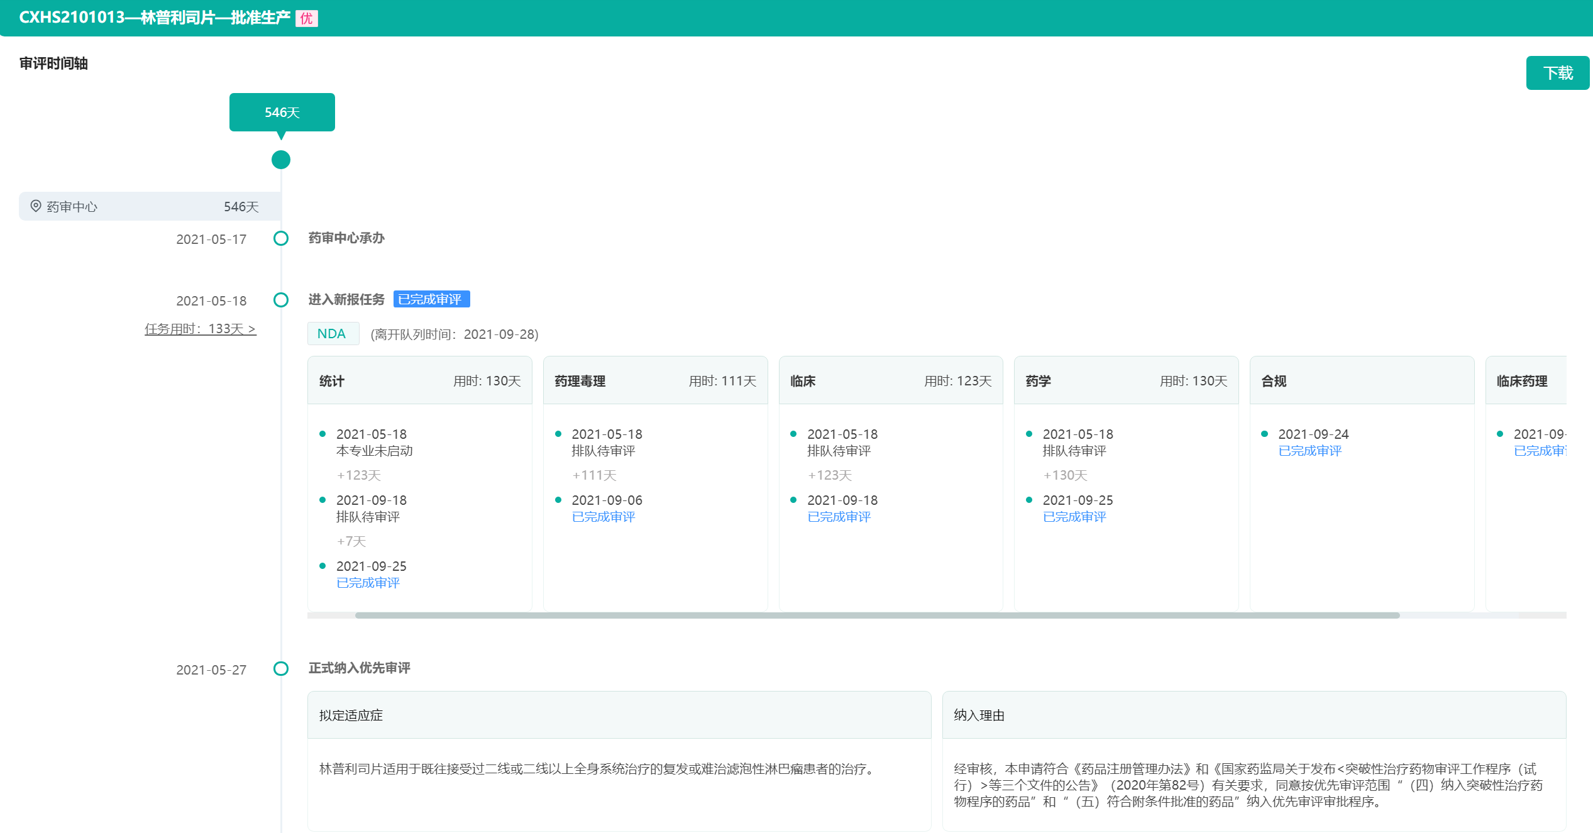Open 已完成审评 link in 合规 card
Screen dimensions: 1593x833
point(1309,451)
